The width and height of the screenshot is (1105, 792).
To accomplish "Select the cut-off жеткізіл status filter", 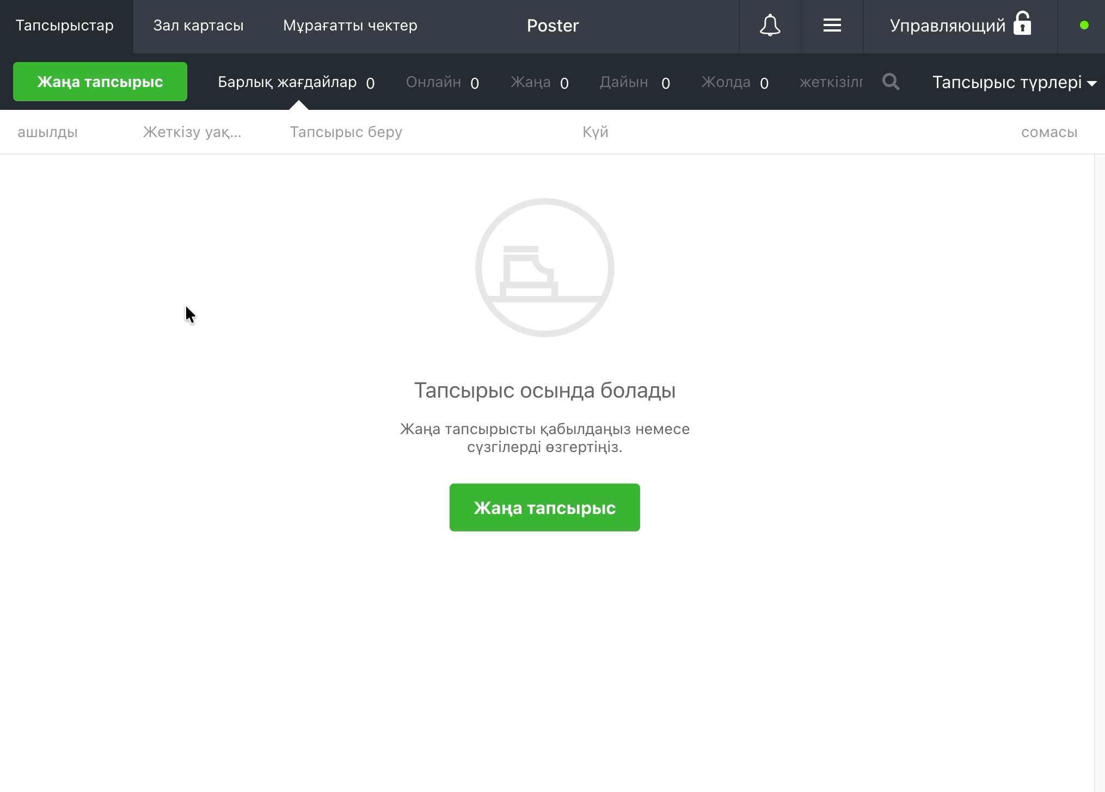I will click(x=831, y=82).
